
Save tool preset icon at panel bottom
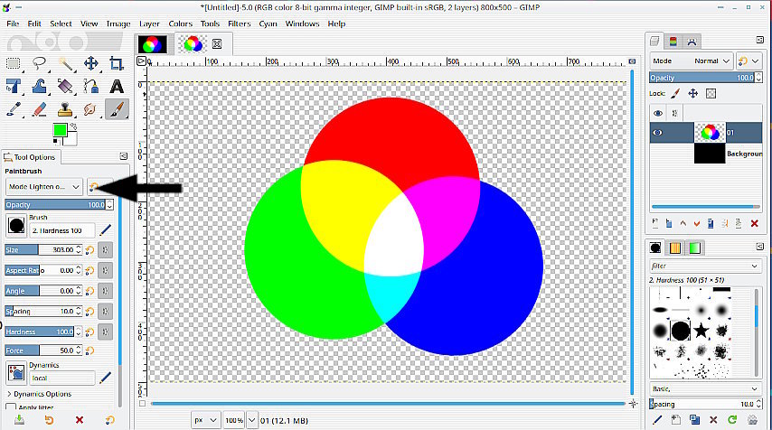[19, 420]
